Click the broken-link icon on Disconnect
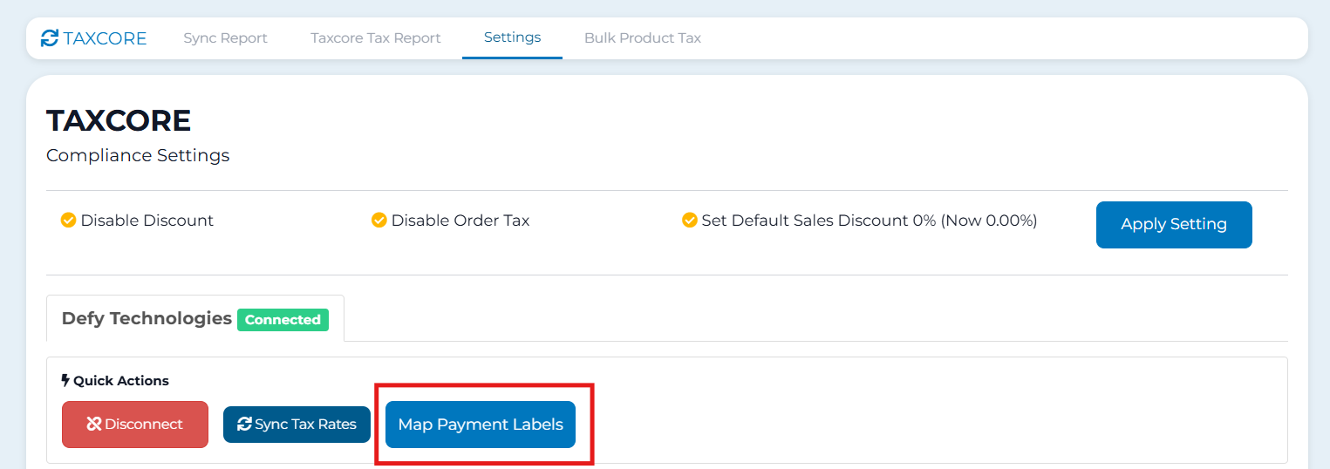The width and height of the screenshot is (1330, 469). (x=94, y=425)
